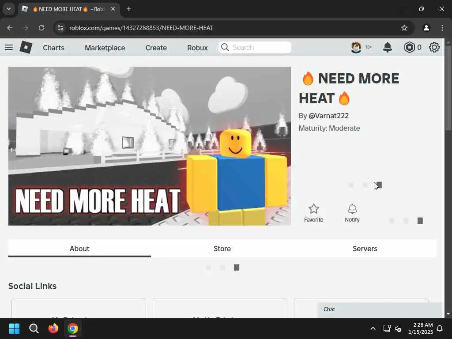Click the magnifier icon in search box
Image resolution: width=452 pixels, height=339 pixels.
point(225,47)
